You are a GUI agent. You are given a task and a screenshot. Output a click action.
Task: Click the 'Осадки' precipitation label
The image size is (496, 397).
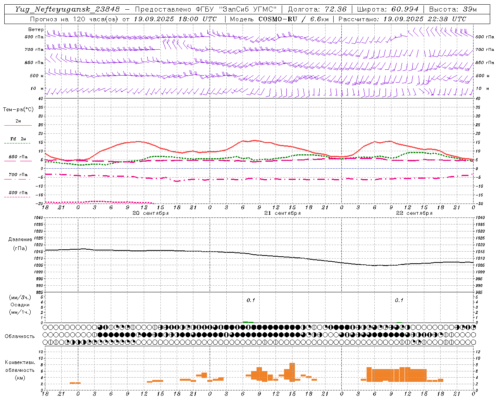tap(20, 305)
